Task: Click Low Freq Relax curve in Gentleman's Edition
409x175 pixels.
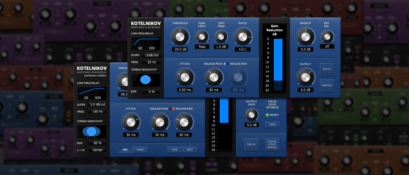Action: pos(91,93)
